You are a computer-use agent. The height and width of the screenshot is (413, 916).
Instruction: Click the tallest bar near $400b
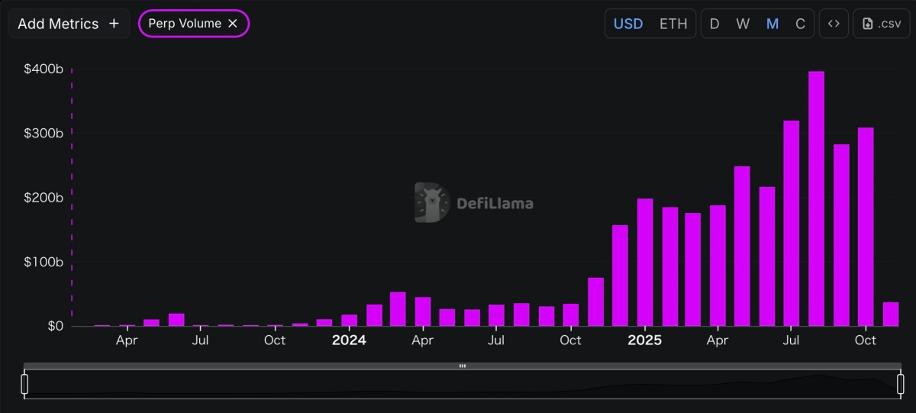pos(816,198)
